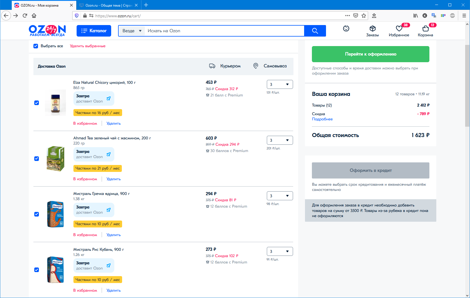Close the OZON.ru Моя корзина tab
Viewport: 470px width, 298px height.
71,5
